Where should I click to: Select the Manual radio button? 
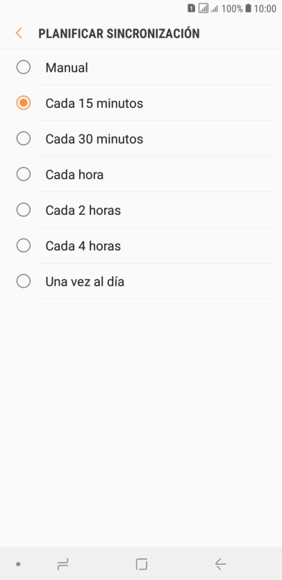(24, 67)
